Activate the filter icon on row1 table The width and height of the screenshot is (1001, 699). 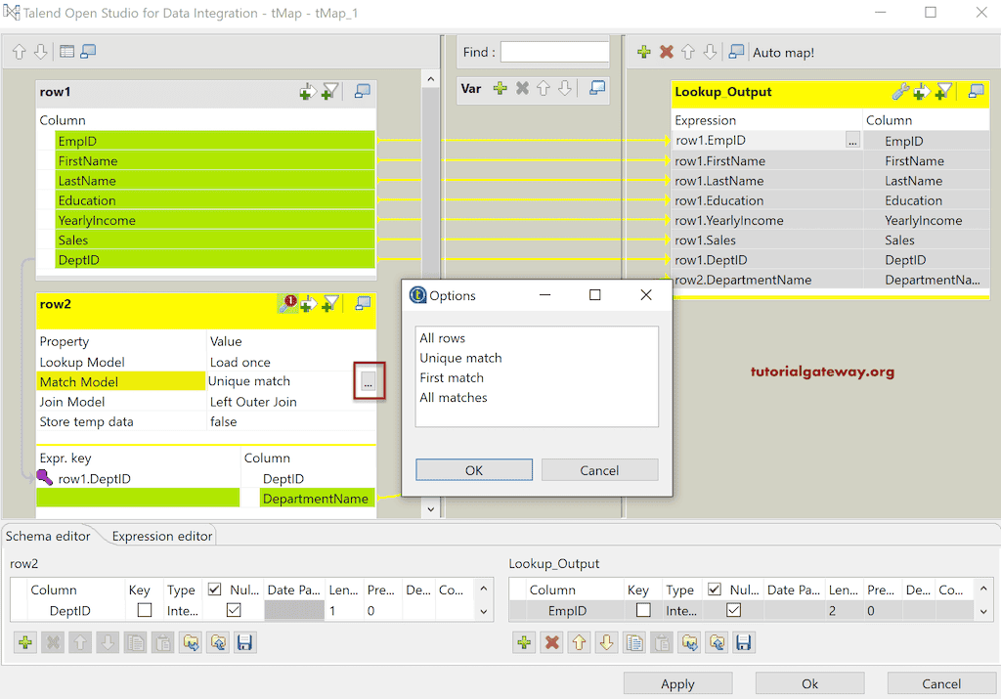click(x=331, y=92)
